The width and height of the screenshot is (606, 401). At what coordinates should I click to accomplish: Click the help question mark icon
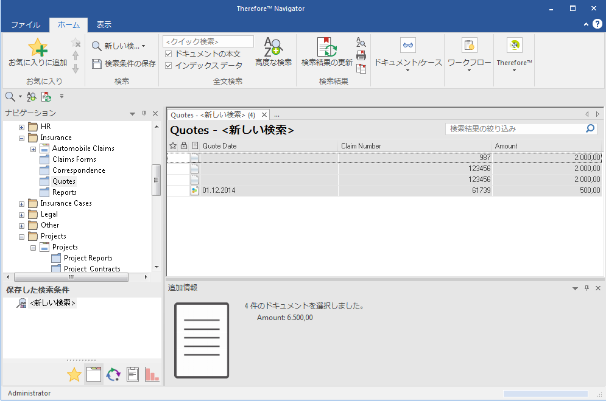(x=597, y=24)
